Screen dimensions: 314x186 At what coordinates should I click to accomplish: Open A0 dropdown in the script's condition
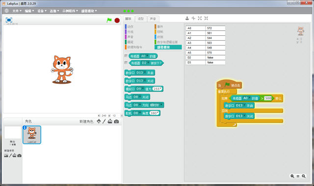(247, 98)
